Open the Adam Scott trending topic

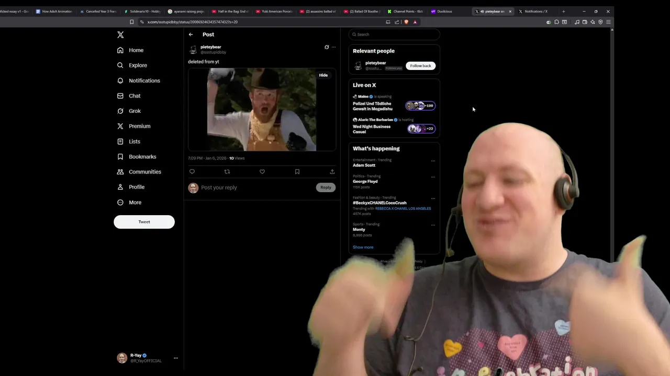click(364, 165)
